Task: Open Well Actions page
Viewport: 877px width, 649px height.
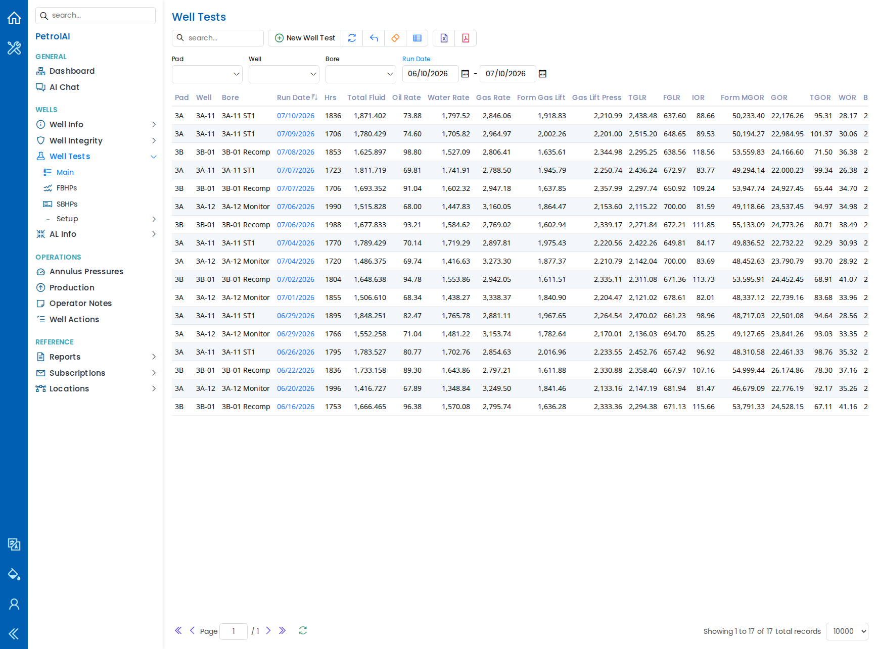Action: pos(74,320)
